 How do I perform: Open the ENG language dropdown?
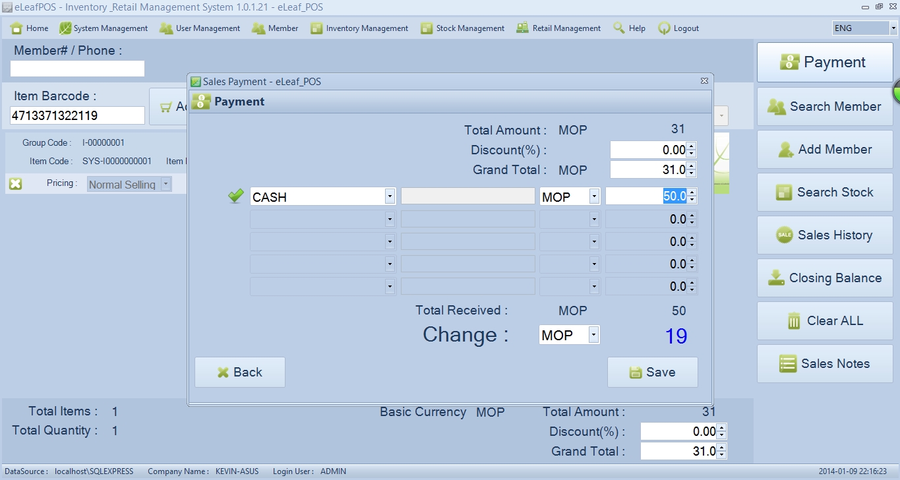click(893, 28)
